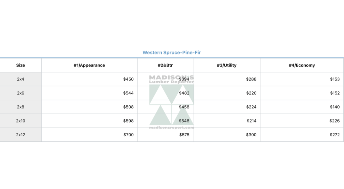Select the $226 cell in 2x10 row
This screenshot has width=344, height=189.
(302, 121)
